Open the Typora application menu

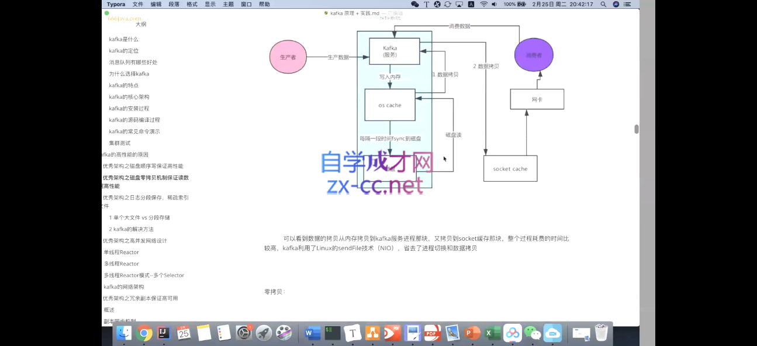click(116, 4)
